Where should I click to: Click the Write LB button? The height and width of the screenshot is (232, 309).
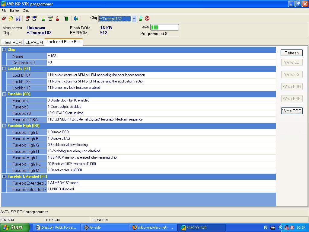pos(292,62)
